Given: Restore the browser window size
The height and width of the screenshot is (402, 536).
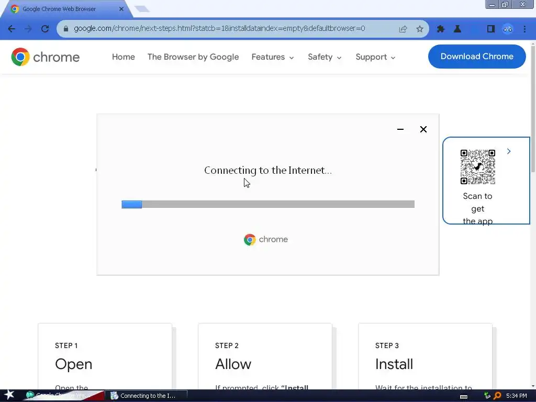Looking at the screenshot, I should pyautogui.click(x=505, y=4).
